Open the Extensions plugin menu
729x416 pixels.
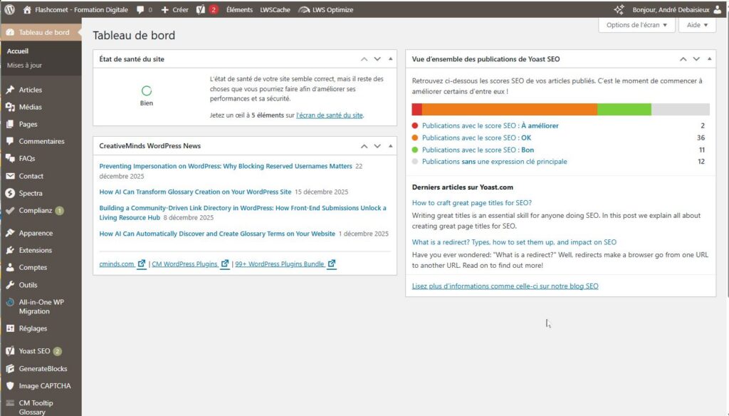(35, 250)
